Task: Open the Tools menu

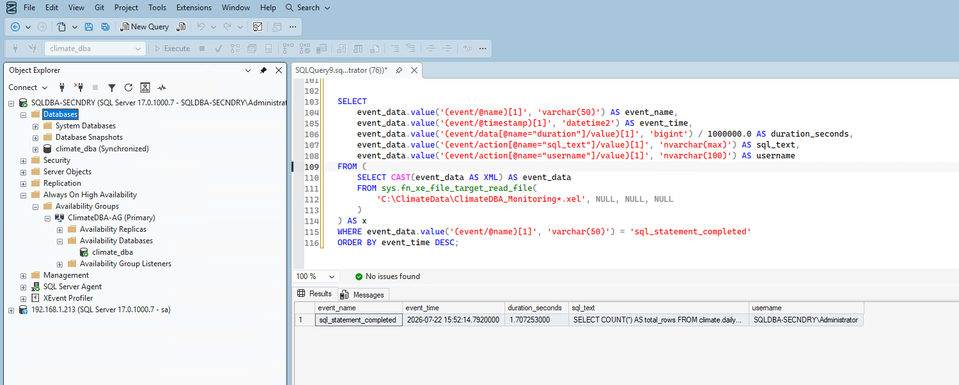Action: [157, 8]
